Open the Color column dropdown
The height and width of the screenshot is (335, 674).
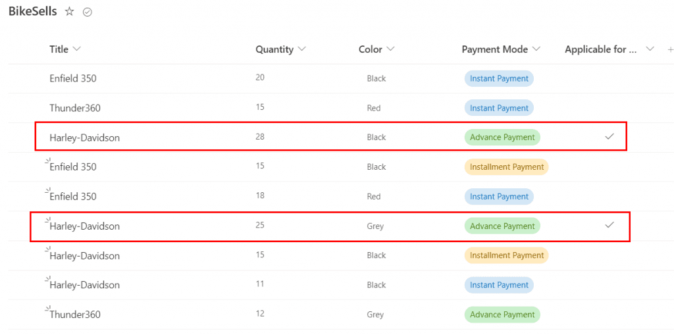click(390, 49)
